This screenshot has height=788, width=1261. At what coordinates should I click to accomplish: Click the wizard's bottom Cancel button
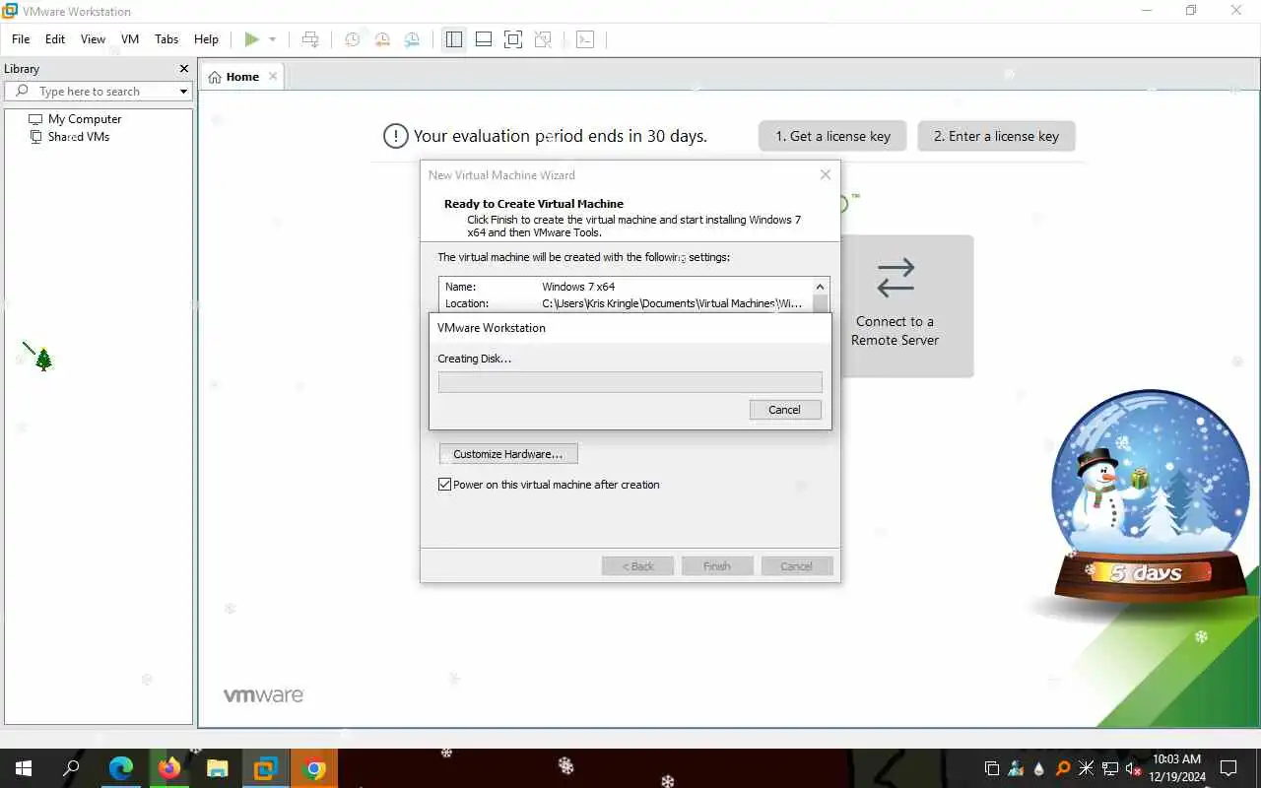(797, 566)
